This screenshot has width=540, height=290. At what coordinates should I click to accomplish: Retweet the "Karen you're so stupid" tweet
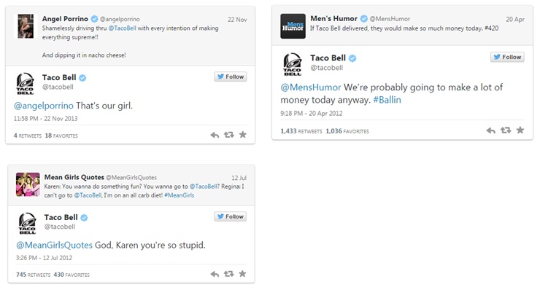(x=228, y=274)
